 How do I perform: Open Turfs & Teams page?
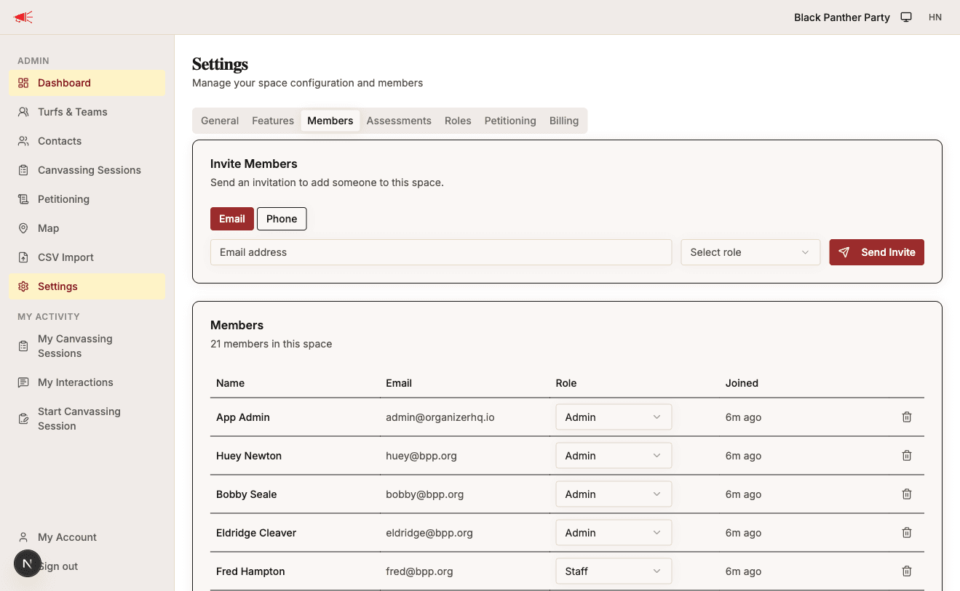point(87,112)
